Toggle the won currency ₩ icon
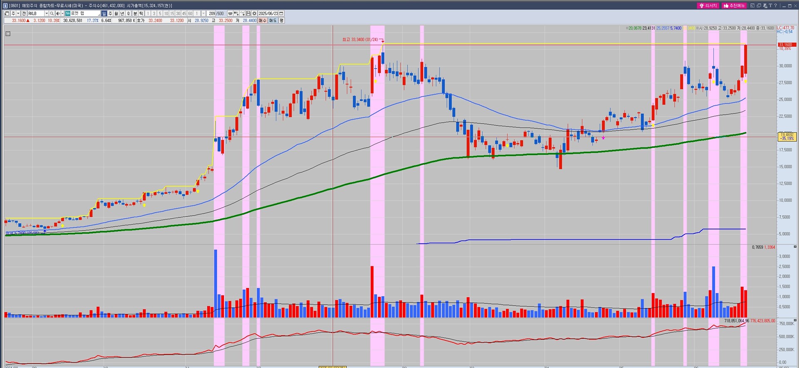The height and width of the screenshot is (368, 799). click(x=230, y=13)
